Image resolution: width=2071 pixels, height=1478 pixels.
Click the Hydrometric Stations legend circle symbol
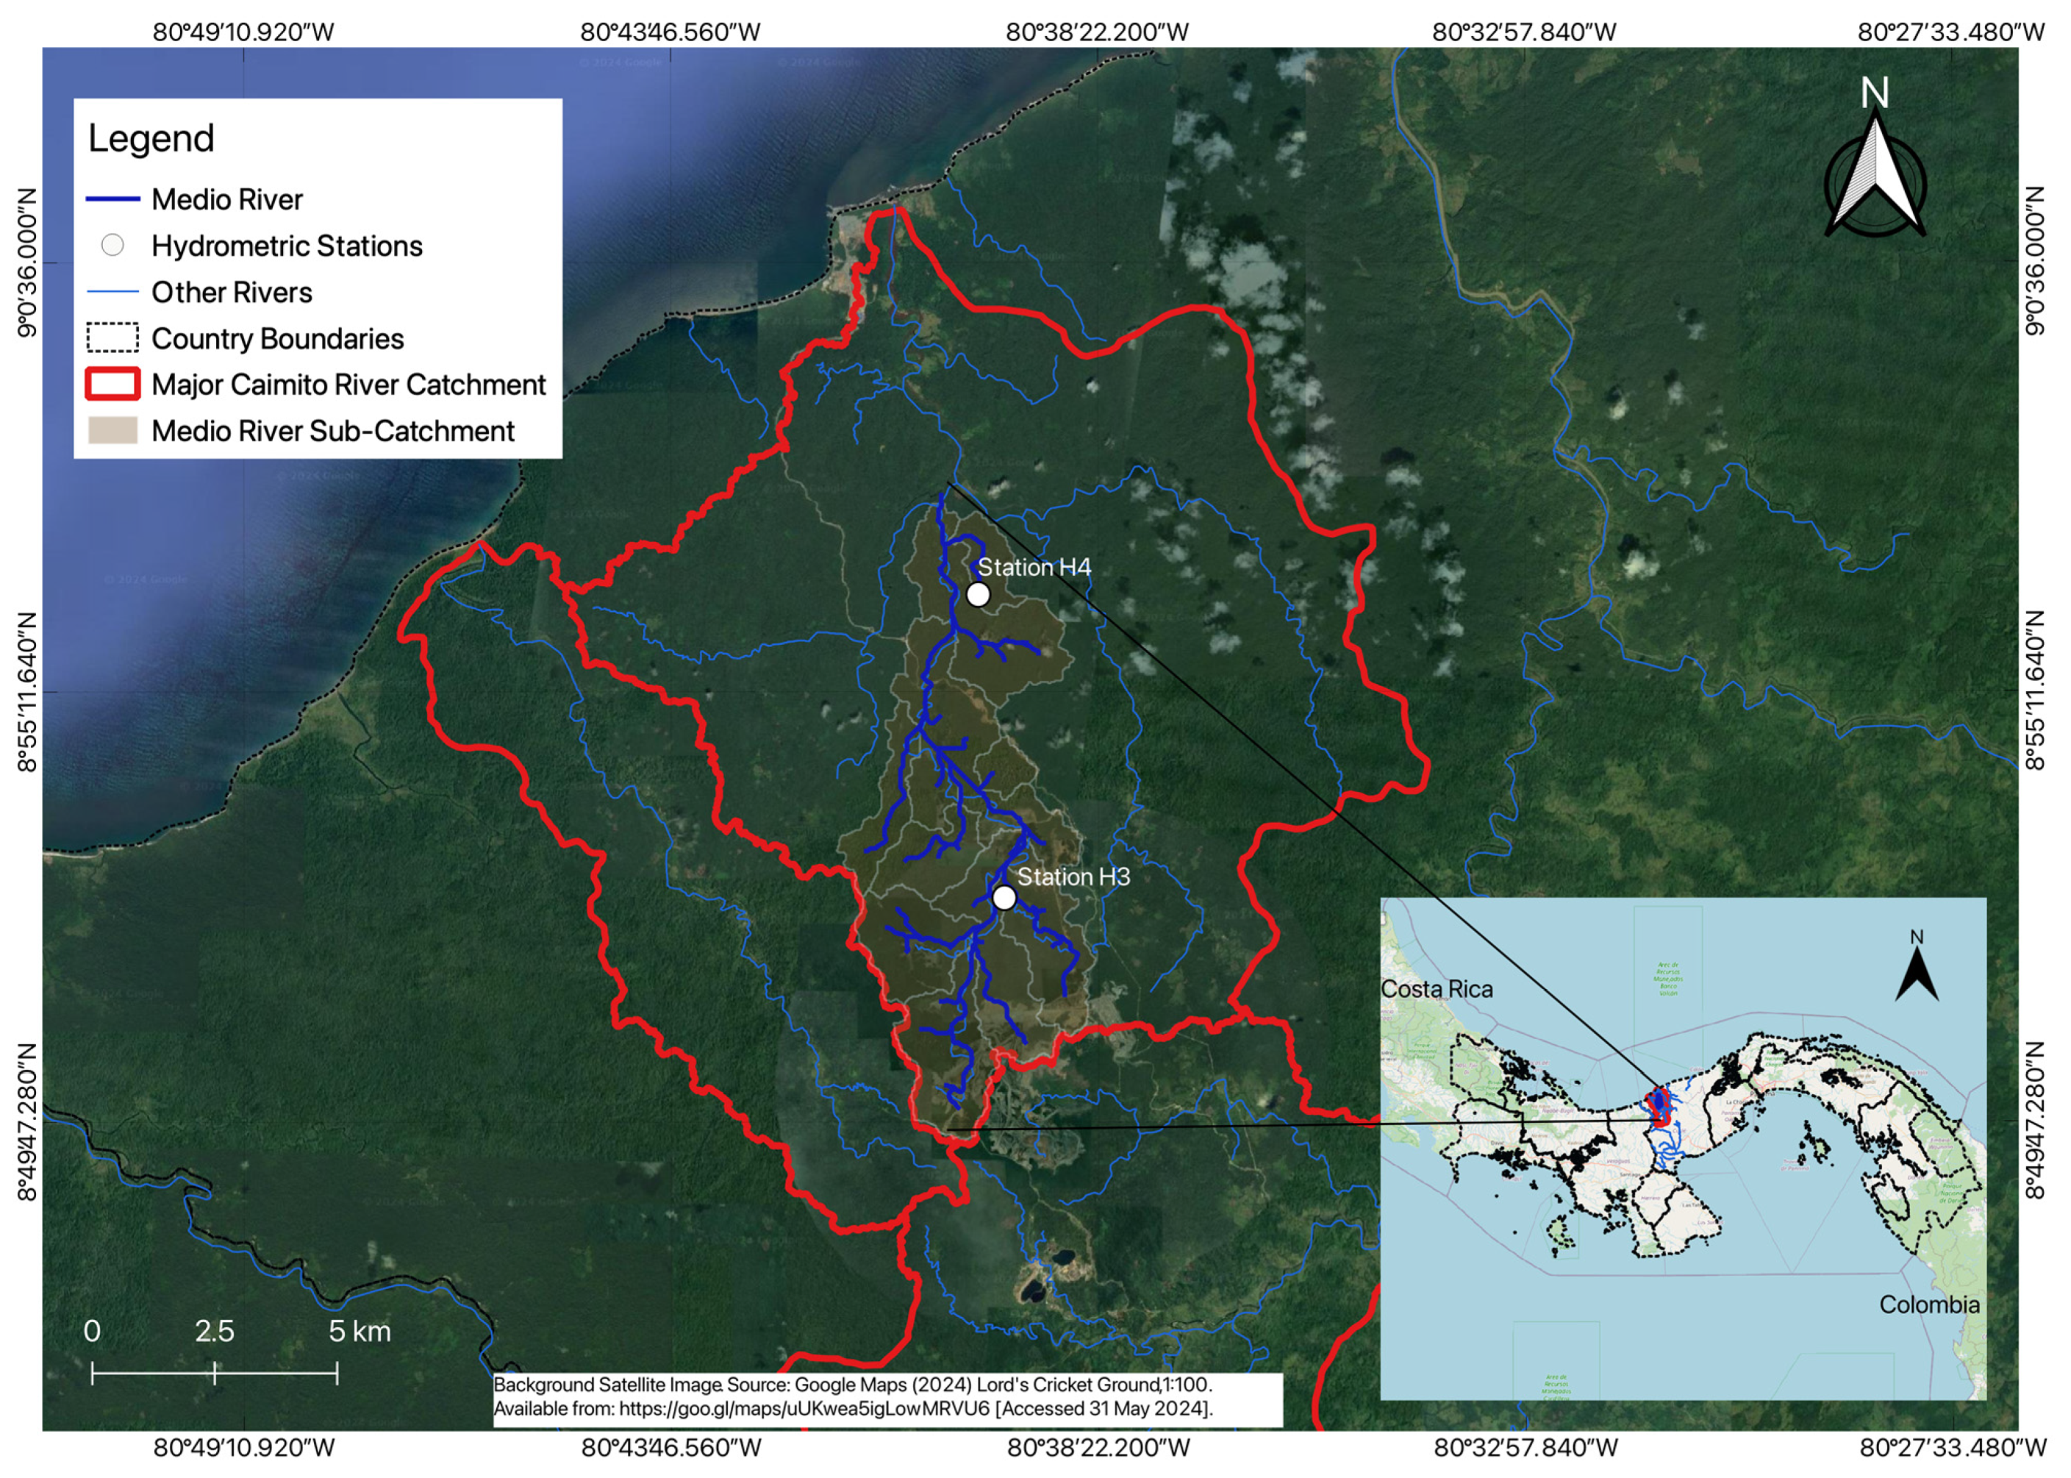click(x=112, y=246)
